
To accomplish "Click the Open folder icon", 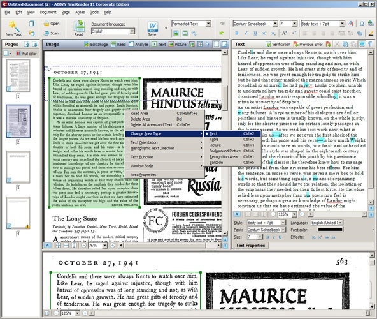I will pos(46,24).
